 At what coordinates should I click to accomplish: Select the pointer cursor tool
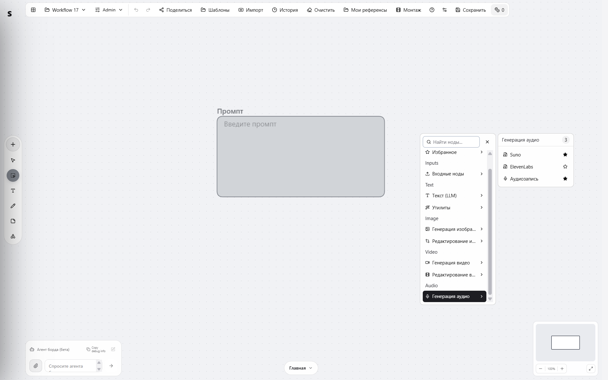[13, 160]
